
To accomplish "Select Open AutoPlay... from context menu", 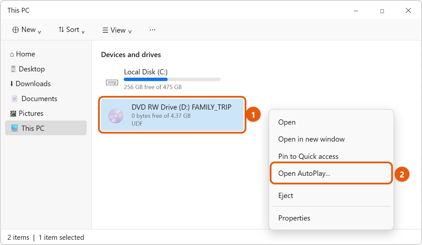I will (331, 173).
